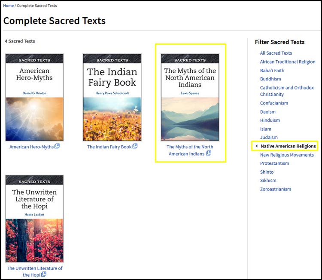Open The Indian Fairy Book cover image
The height and width of the screenshot is (280, 322).
pyautogui.click(x=112, y=97)
